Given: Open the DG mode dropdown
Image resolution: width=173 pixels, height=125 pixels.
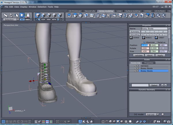Looking at the screenshot, I should click(x=152, y=114).
